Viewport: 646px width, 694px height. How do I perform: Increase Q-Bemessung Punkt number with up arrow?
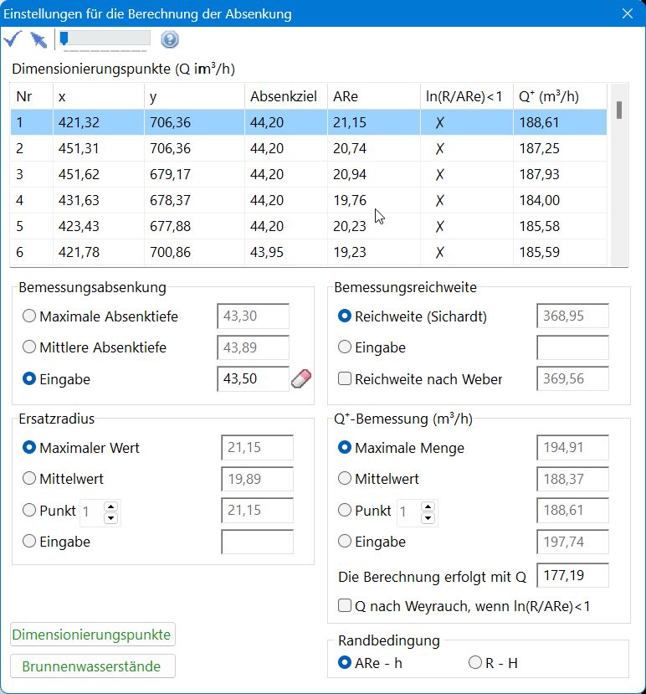[428, 506]
